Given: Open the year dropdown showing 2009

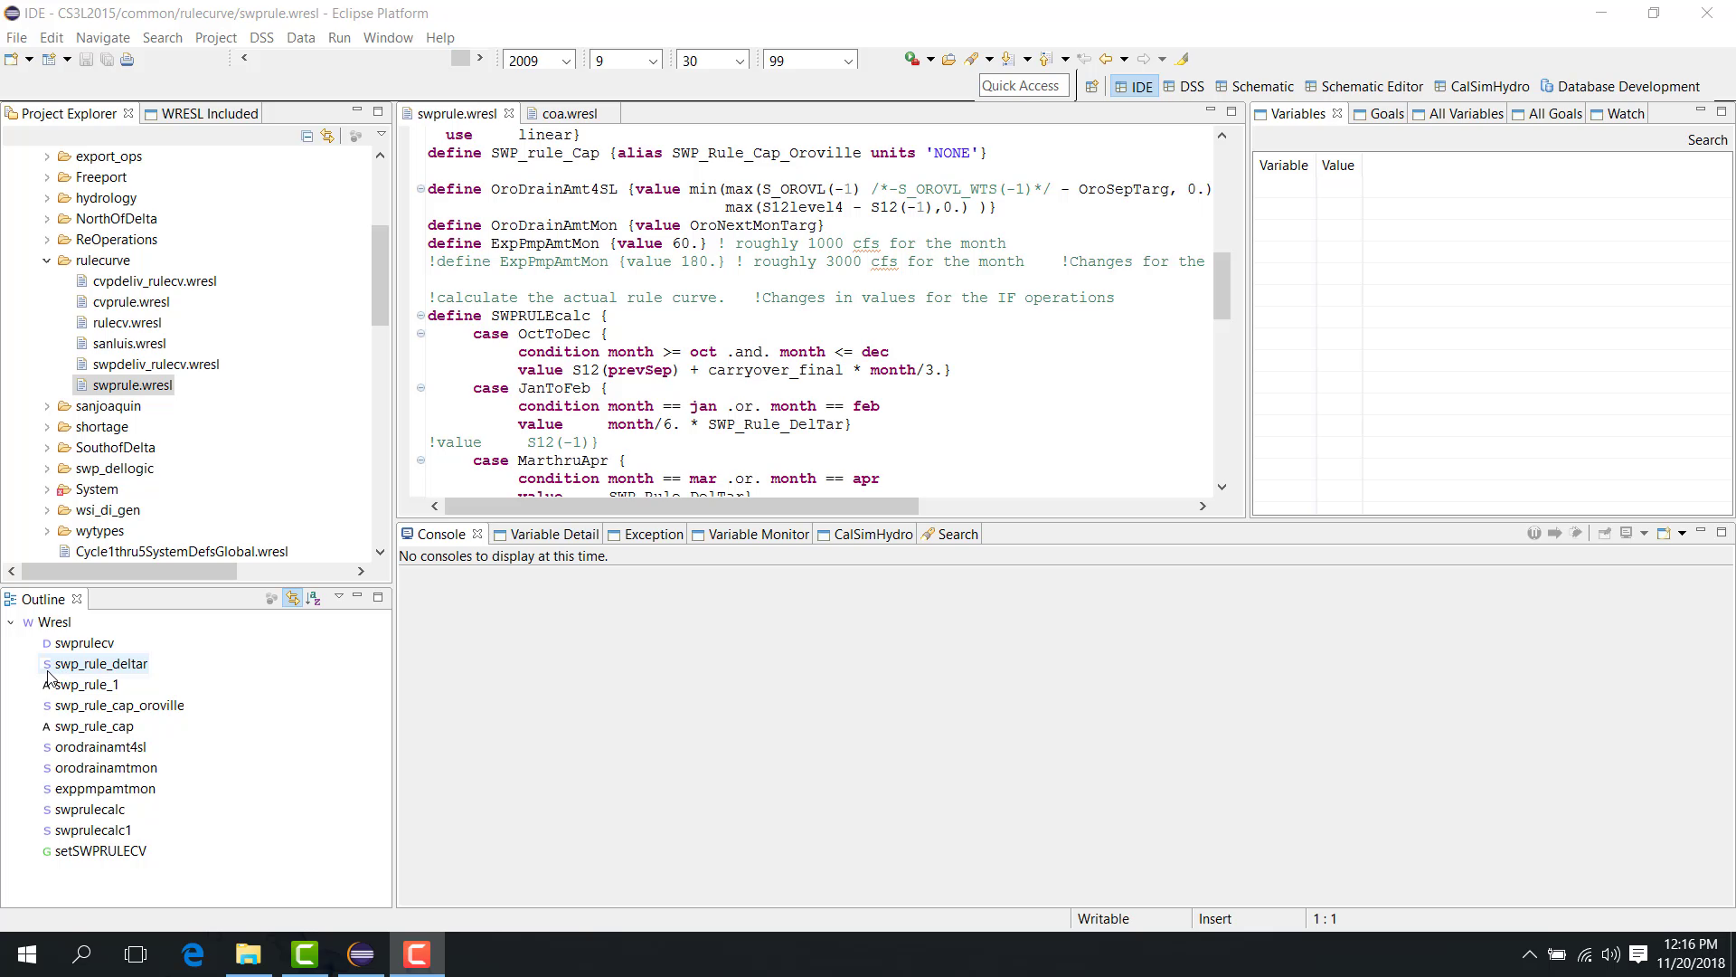Looking at the screenshot, I should pos(566,62).
